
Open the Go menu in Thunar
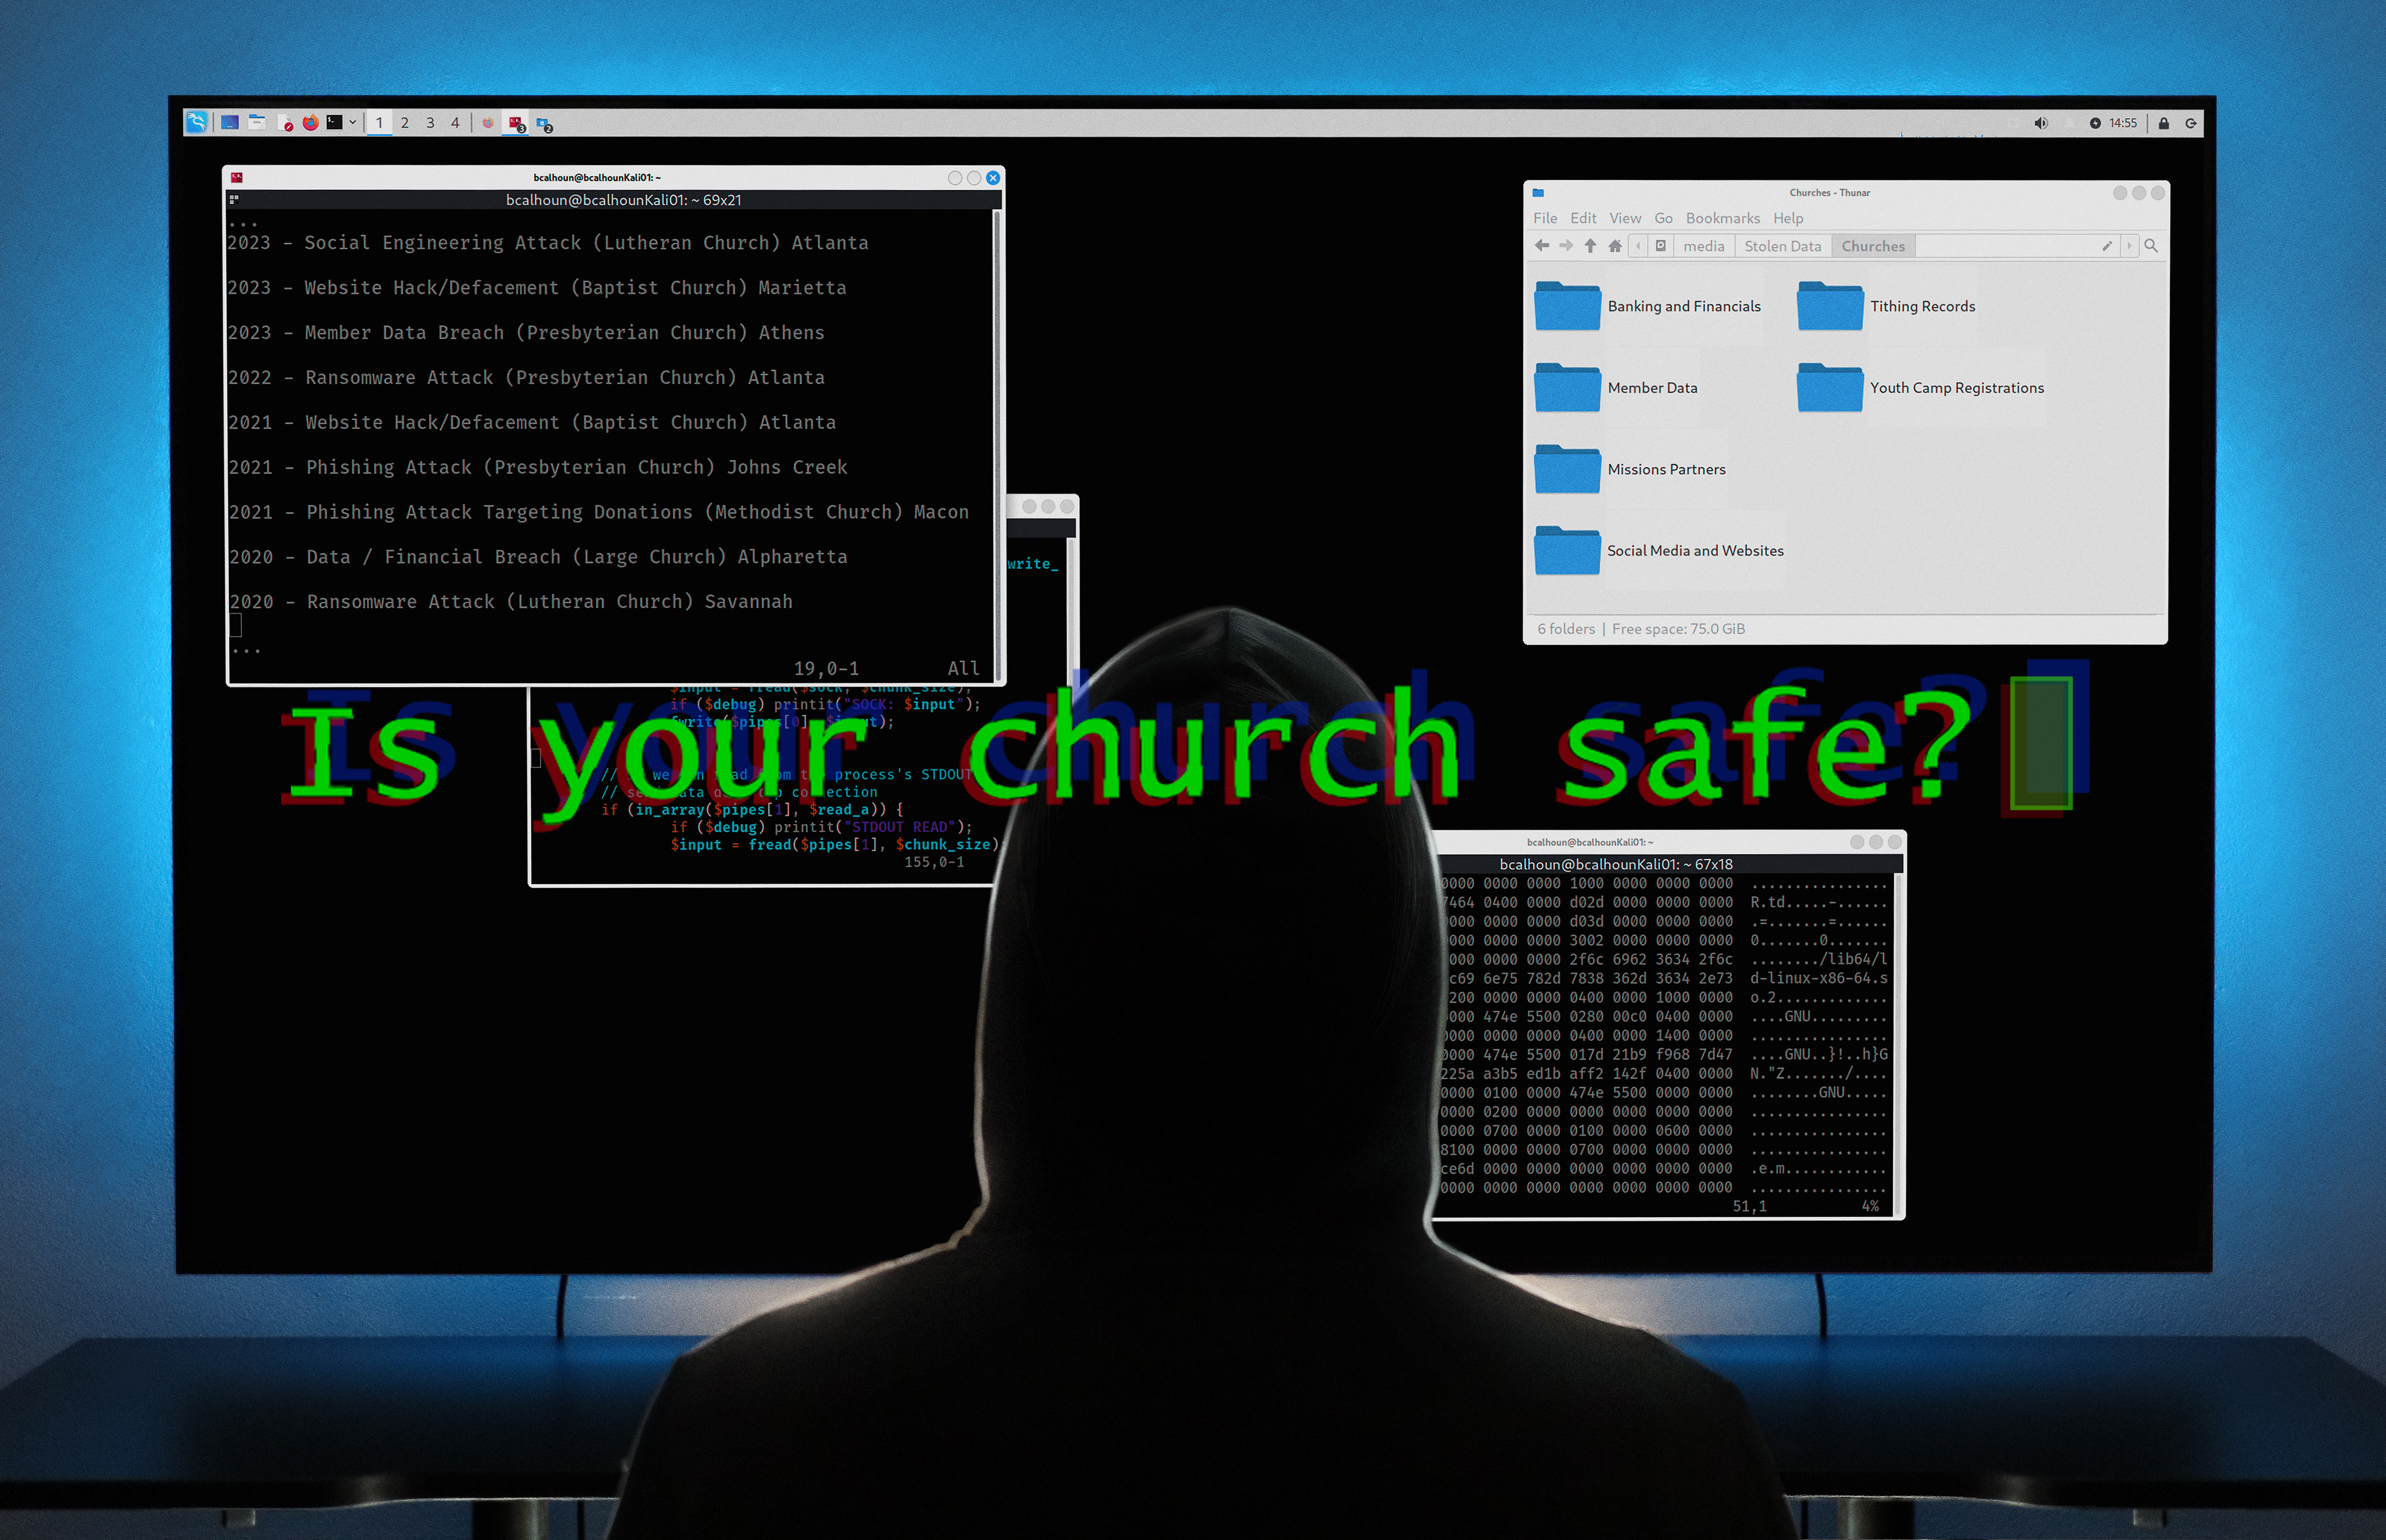pos(1663,218)
